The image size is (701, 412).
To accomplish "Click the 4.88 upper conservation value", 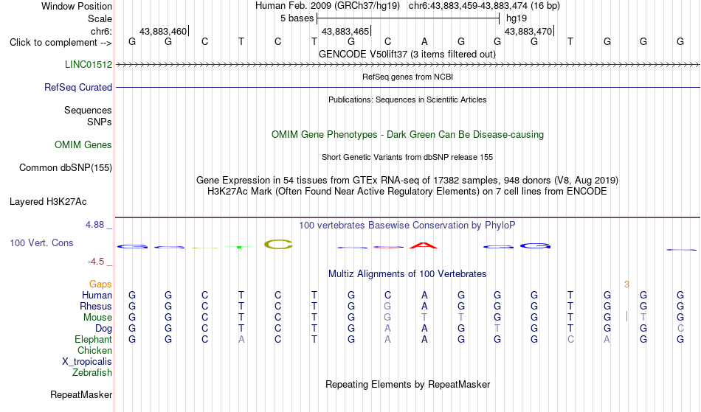I will tap(94, 225).
